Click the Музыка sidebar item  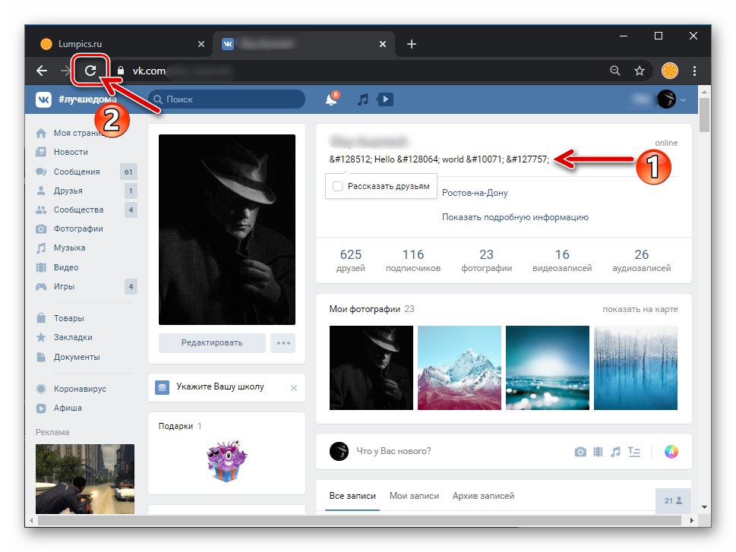click(61, 248)
